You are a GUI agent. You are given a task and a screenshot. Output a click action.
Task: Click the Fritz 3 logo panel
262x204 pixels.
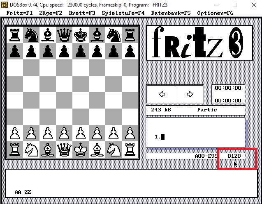[x=199, y=43]
